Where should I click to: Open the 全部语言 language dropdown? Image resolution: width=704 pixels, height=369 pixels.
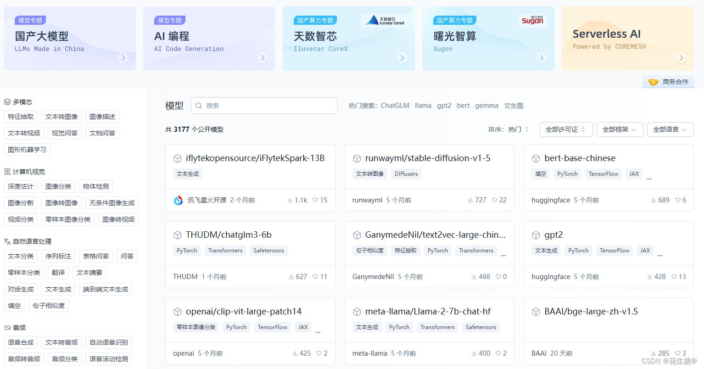(x=670, y=129)
